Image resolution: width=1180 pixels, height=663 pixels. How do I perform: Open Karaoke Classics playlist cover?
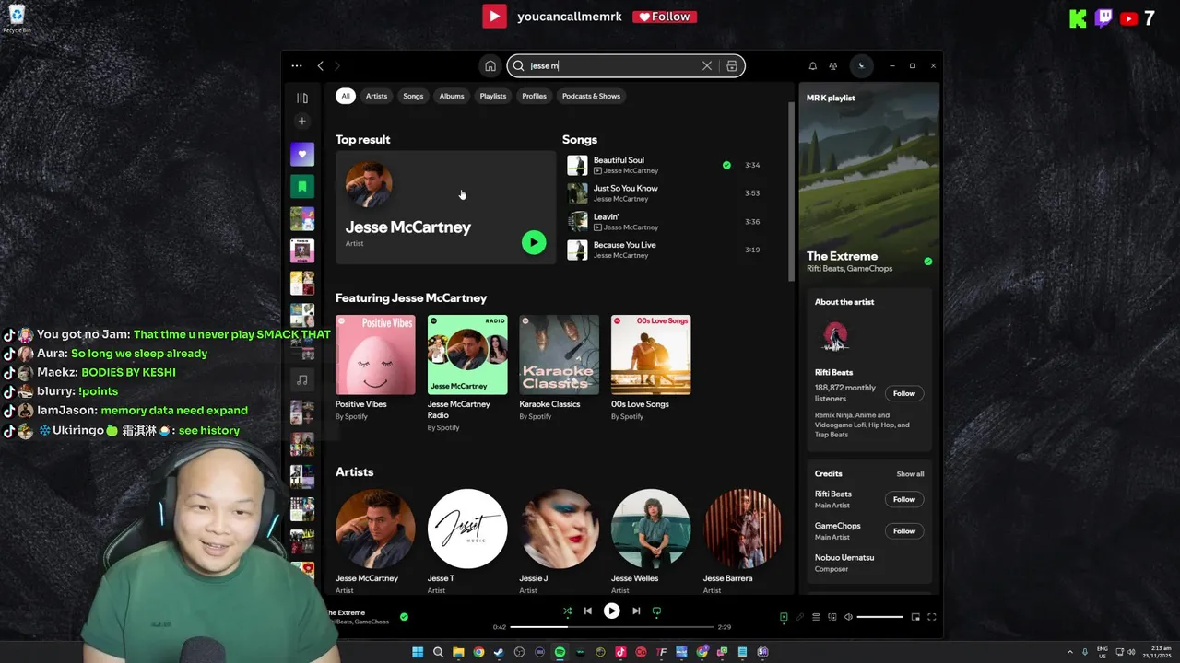pyautogui.click(x=559, y=355)
